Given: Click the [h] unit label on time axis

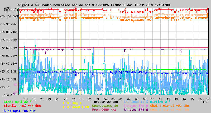Looking at the screenshot, I should [205, 101].
